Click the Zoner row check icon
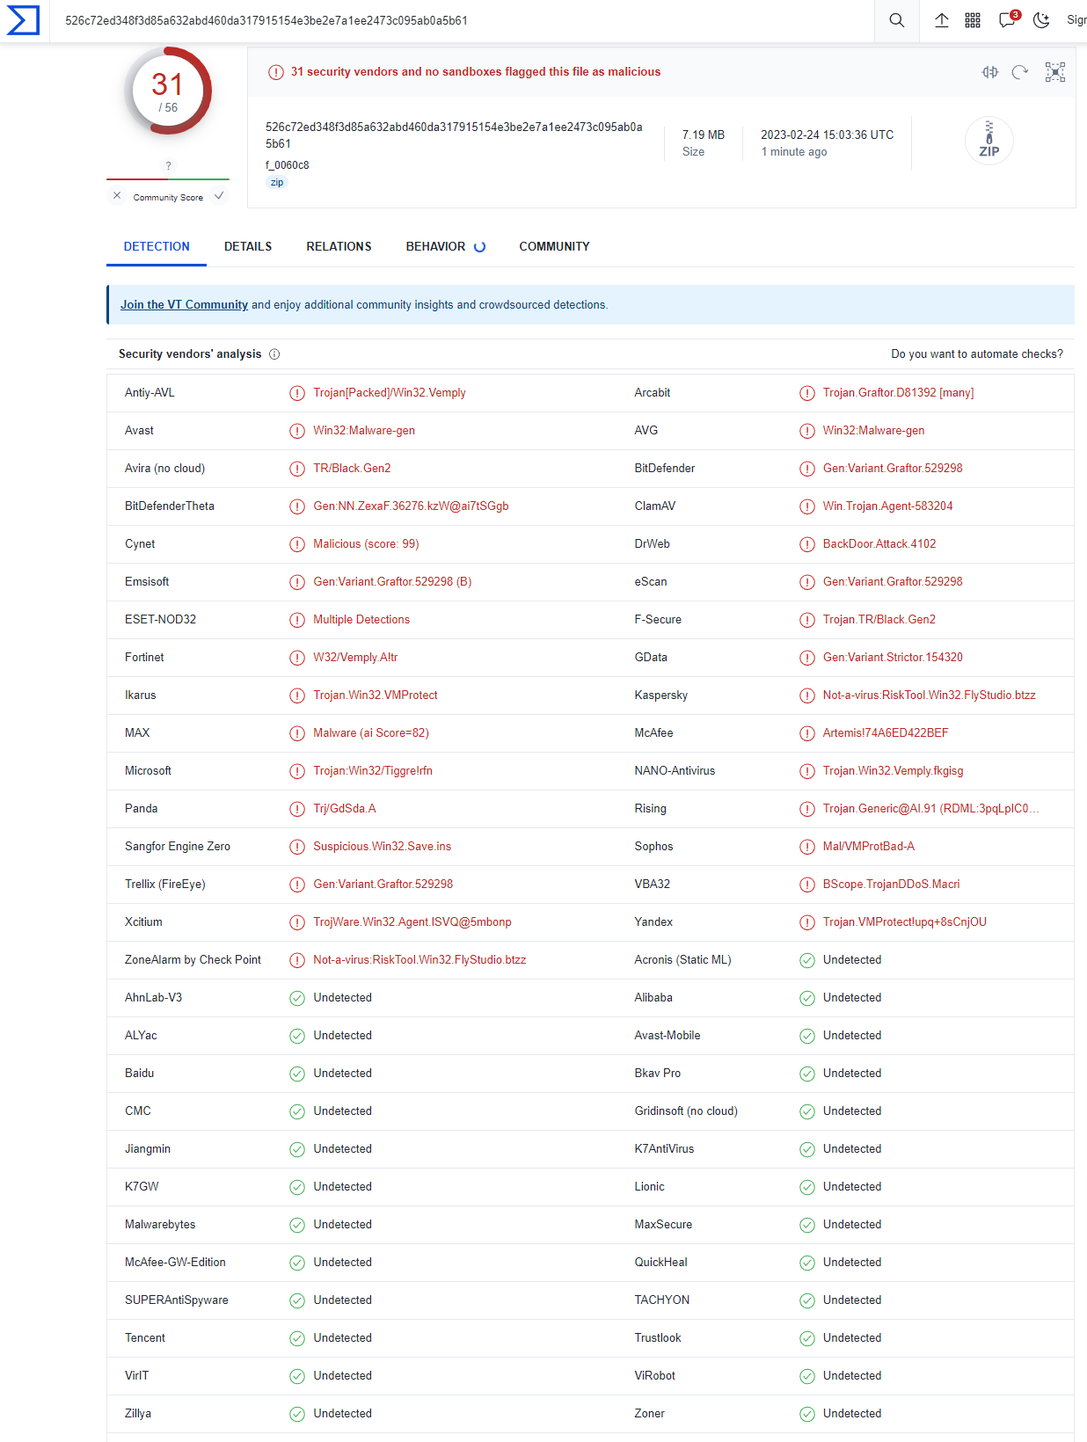 point(807,1414)
